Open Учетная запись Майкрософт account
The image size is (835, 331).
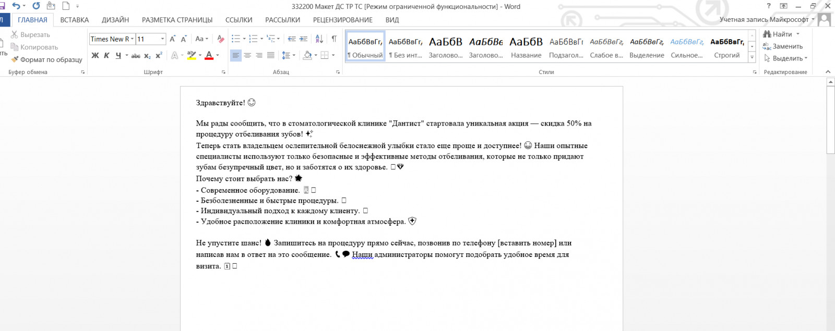767,19
